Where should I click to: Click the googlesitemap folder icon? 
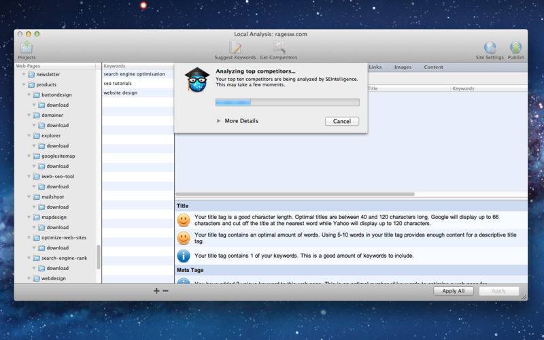tap(37, 156)
